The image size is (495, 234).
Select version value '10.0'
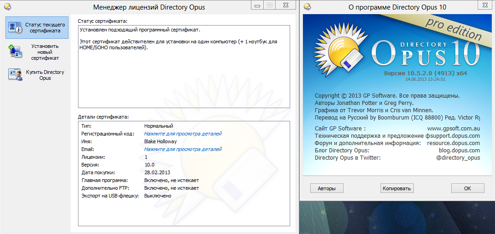click(x=149, y=165)
